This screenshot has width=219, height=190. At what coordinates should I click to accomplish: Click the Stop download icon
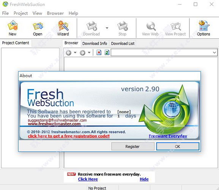click(x=122, y=28)
